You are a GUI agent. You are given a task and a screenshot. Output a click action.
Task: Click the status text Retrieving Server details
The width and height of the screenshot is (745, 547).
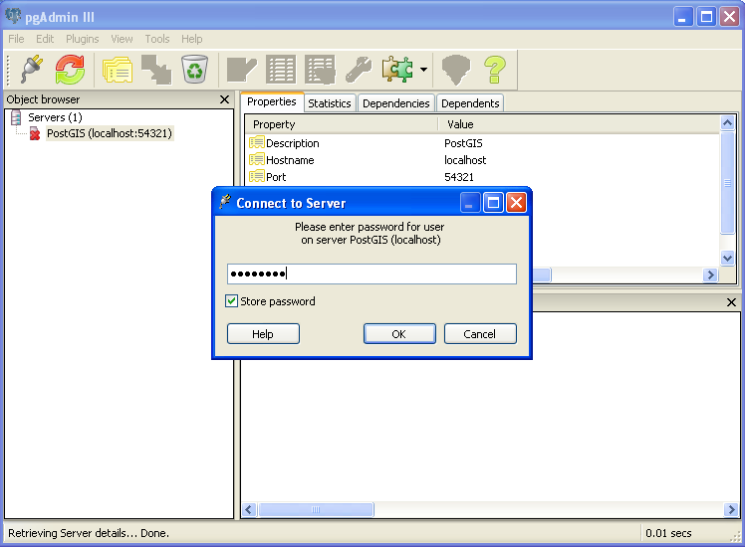(89, 533)
